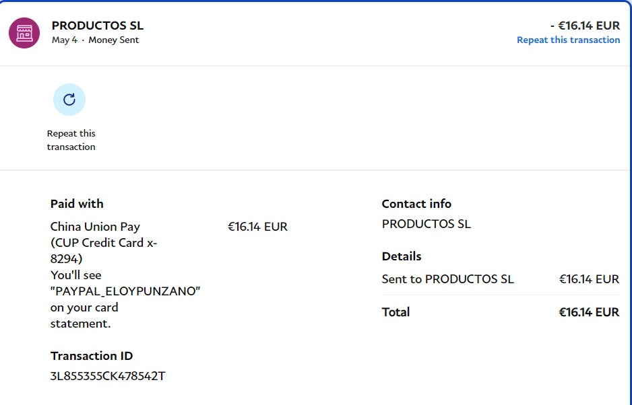This screenshot has height=405, width=632.
Task: Click the '- €16.14 EUR' header amount
Action: [585, 26]
